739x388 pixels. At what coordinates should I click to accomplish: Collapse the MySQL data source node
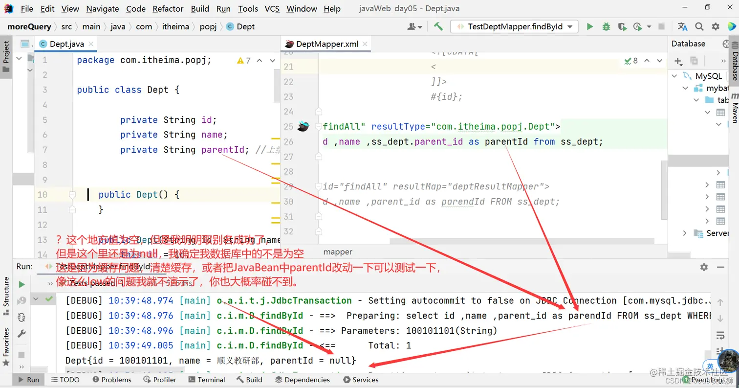674,76
